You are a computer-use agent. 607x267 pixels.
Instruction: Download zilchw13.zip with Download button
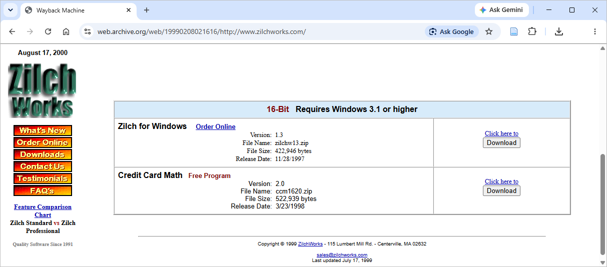[x=501, y=142]
